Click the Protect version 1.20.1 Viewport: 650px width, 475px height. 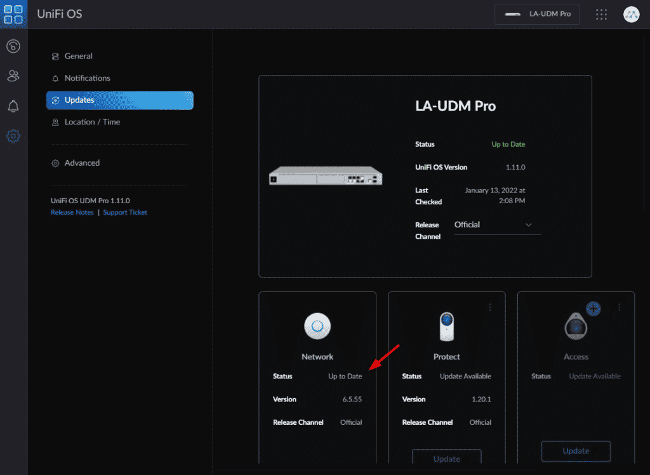pos(481,399)
